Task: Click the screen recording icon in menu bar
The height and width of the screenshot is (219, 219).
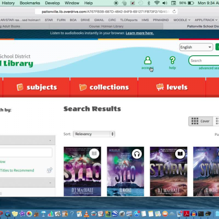Action: click(116, 3)
